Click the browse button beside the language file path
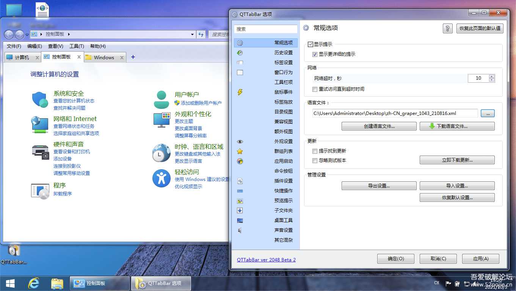This screenshot has height=291, width=516. tap(487, 113)
